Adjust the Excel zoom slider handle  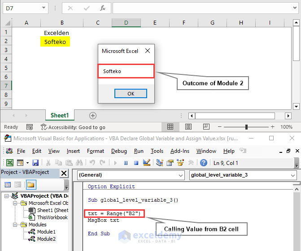246,127
